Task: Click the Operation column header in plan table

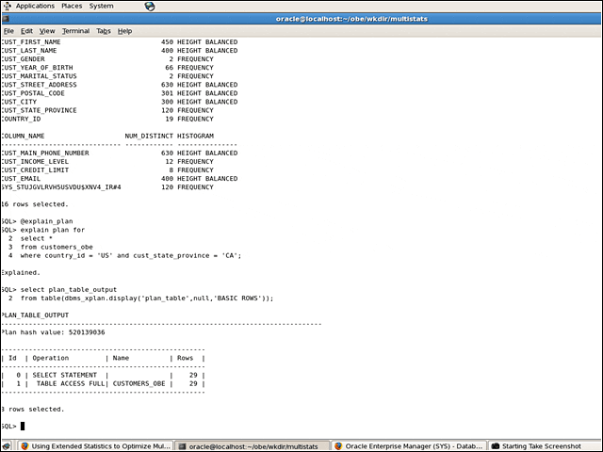Action: coord(50,358)
